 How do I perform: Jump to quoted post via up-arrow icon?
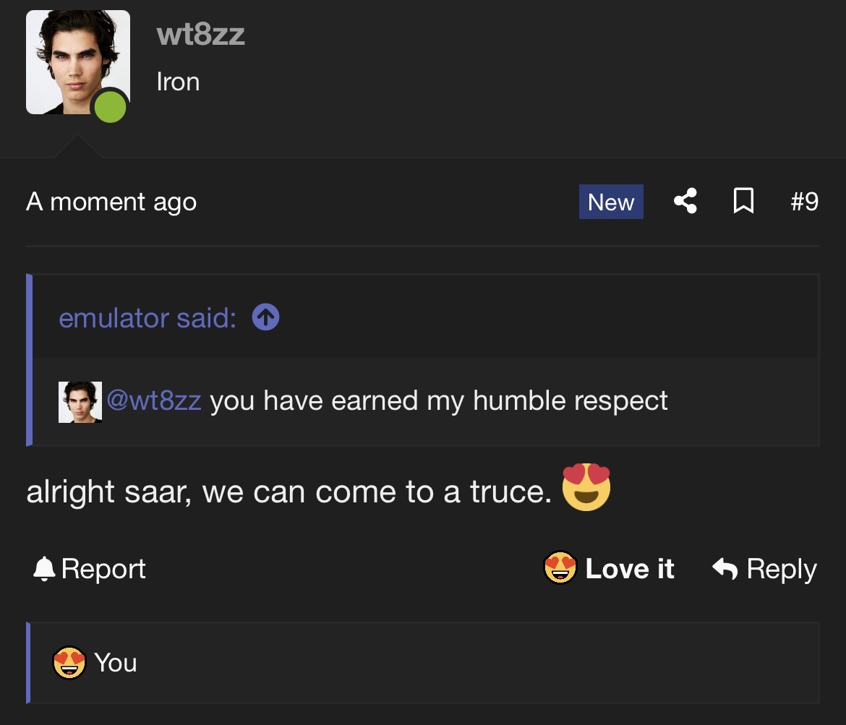click(x=265, y=317)
